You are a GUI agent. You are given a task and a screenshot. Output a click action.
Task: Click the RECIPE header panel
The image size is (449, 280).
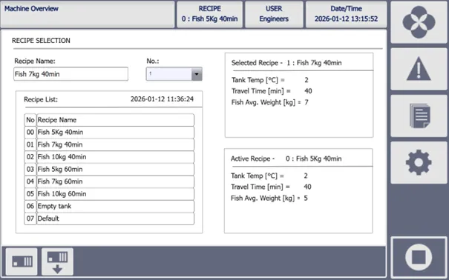(209, 14)
